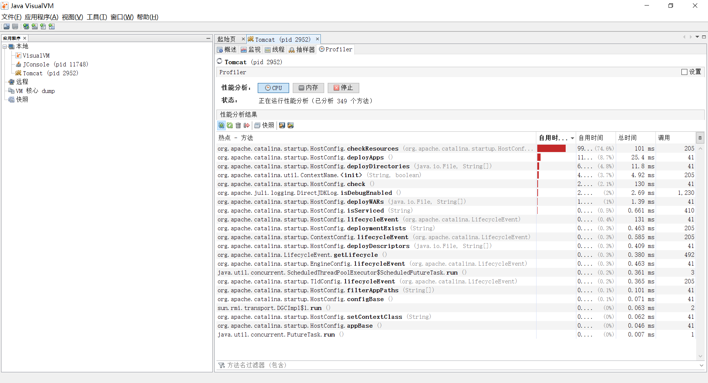Switch to the 抽样器 tab
This screenshot has width=708, height=383.
coord(302,49)
